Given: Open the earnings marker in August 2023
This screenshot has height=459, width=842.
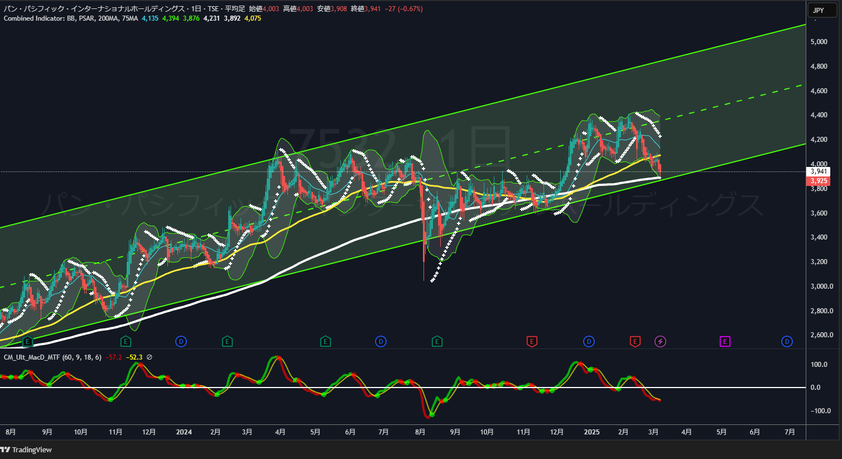Looking at the screenshot, I should click(x=27, y=341).
